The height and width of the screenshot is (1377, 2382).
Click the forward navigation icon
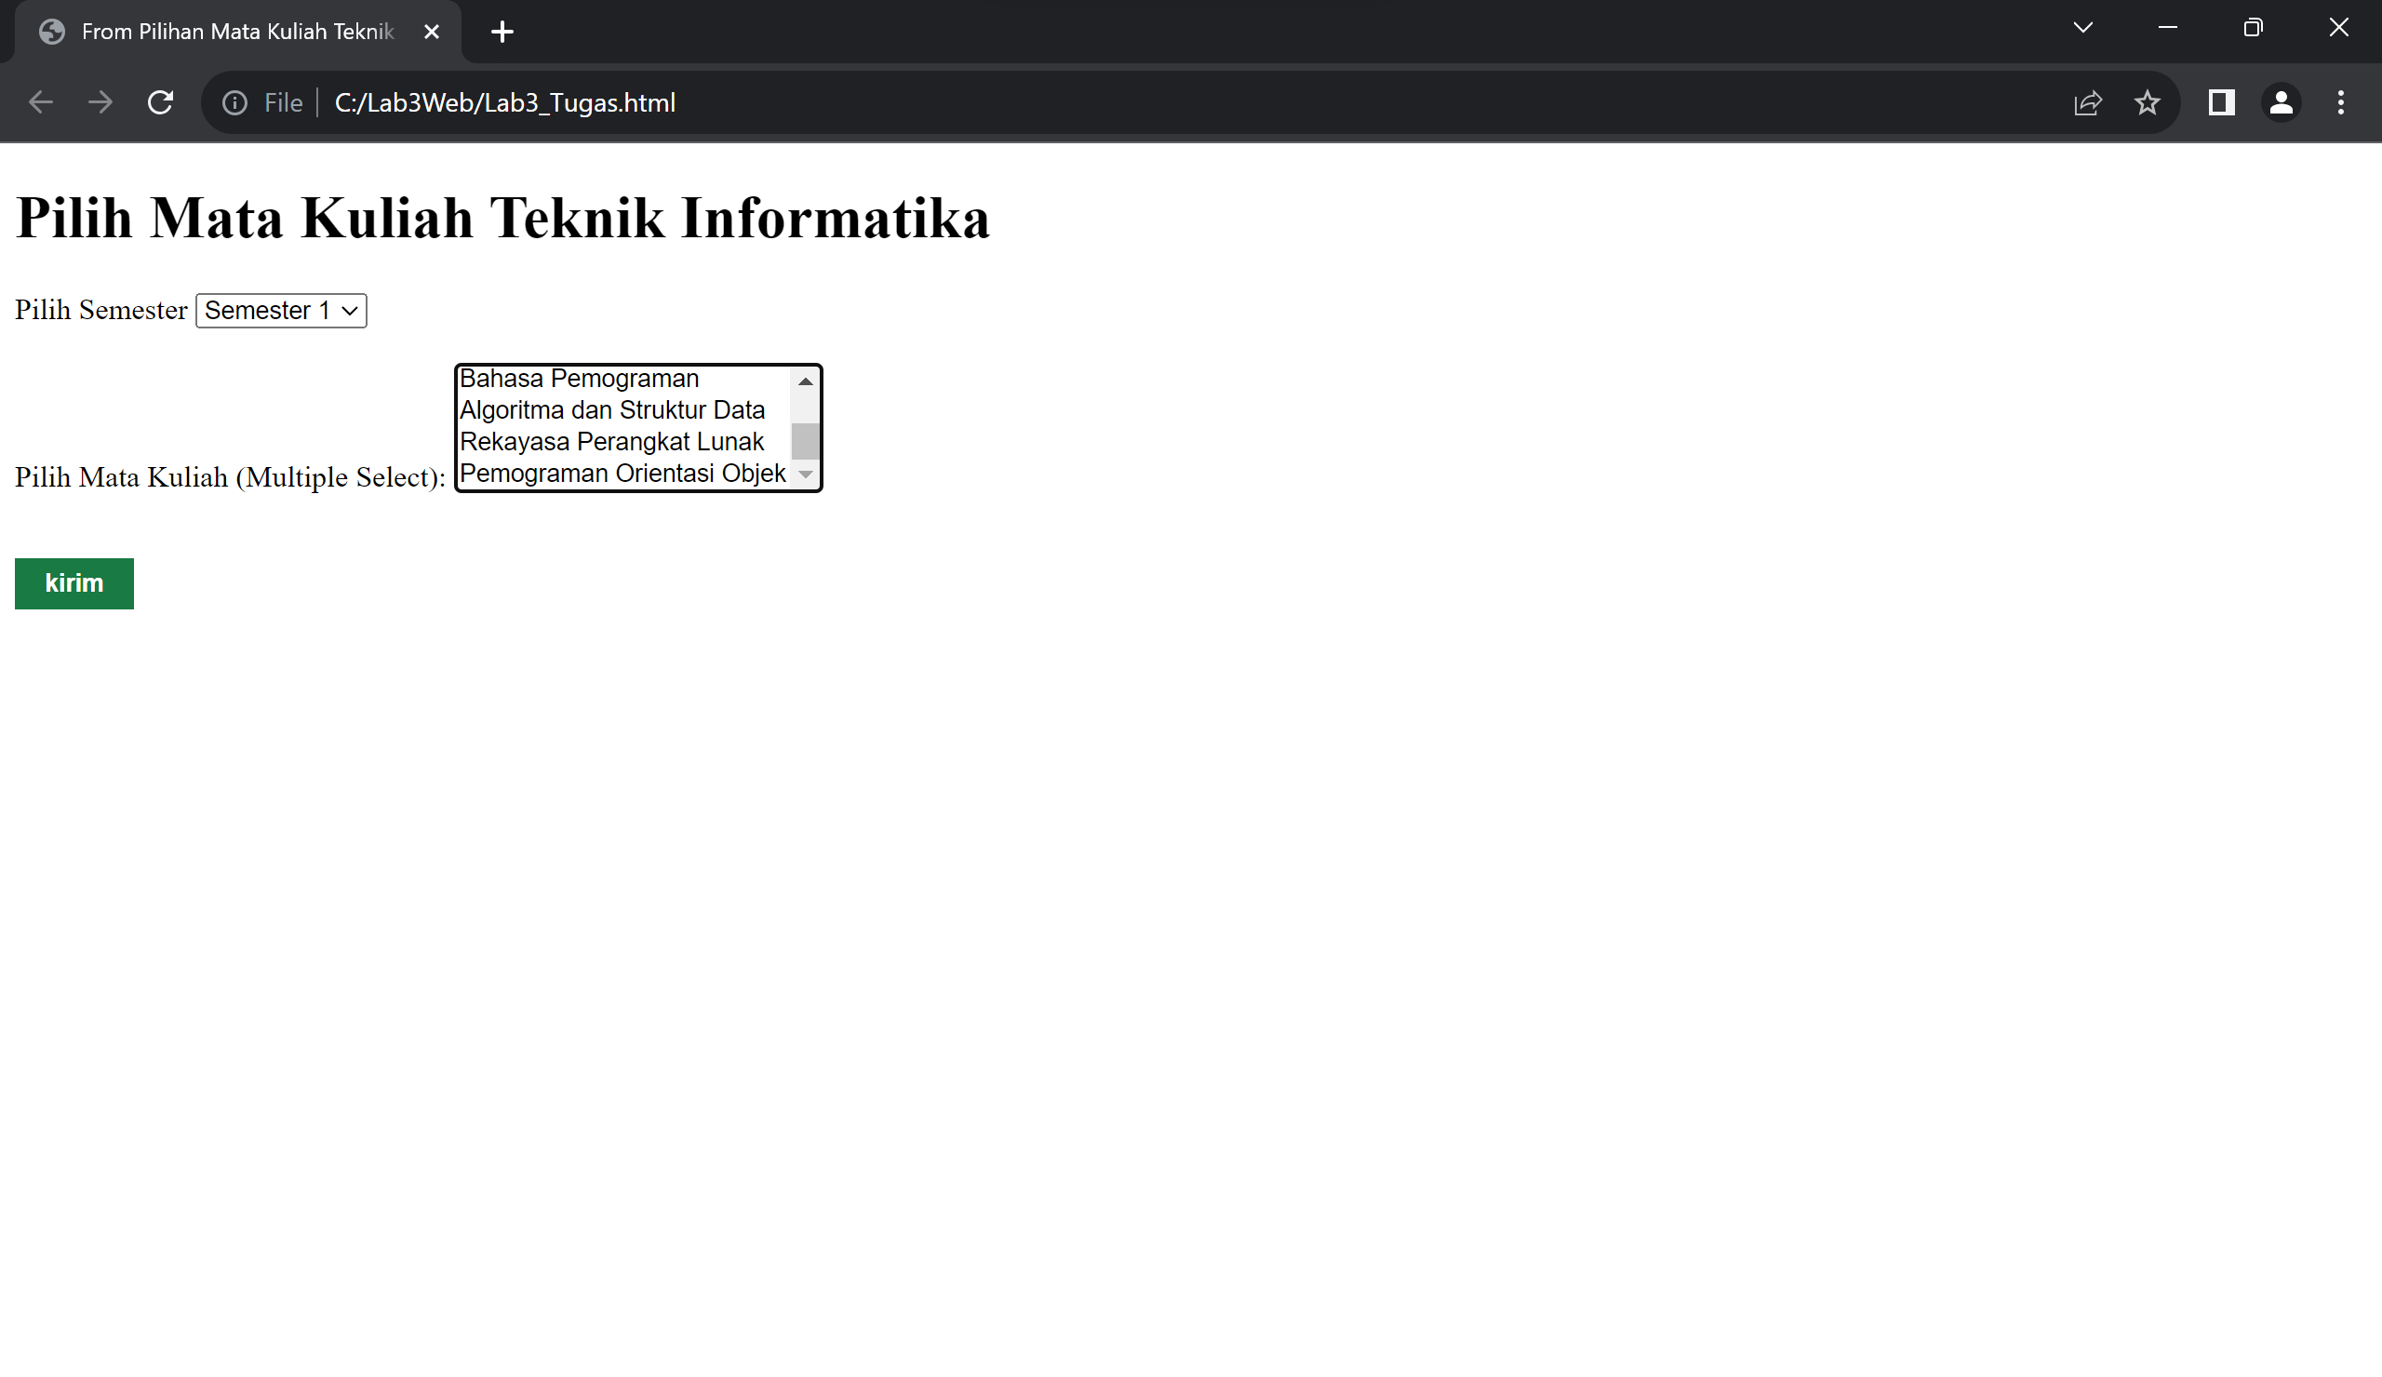click(100, 102)
